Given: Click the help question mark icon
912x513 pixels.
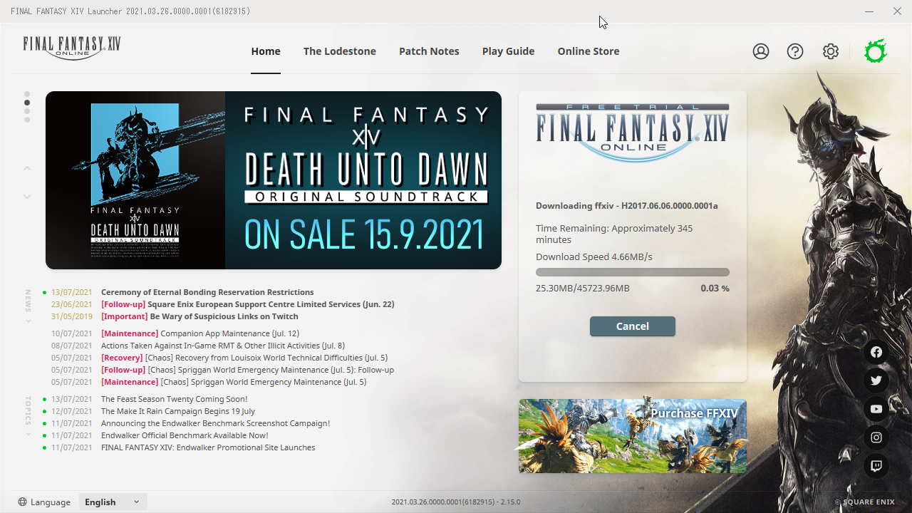Looking at the screenshot, I should click(794, 51).
